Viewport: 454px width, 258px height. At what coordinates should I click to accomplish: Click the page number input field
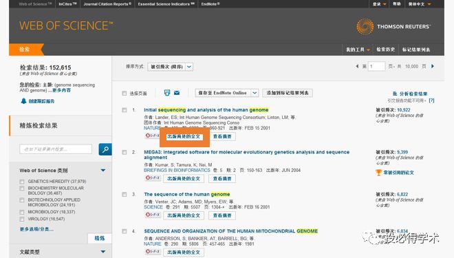[376, 66]
